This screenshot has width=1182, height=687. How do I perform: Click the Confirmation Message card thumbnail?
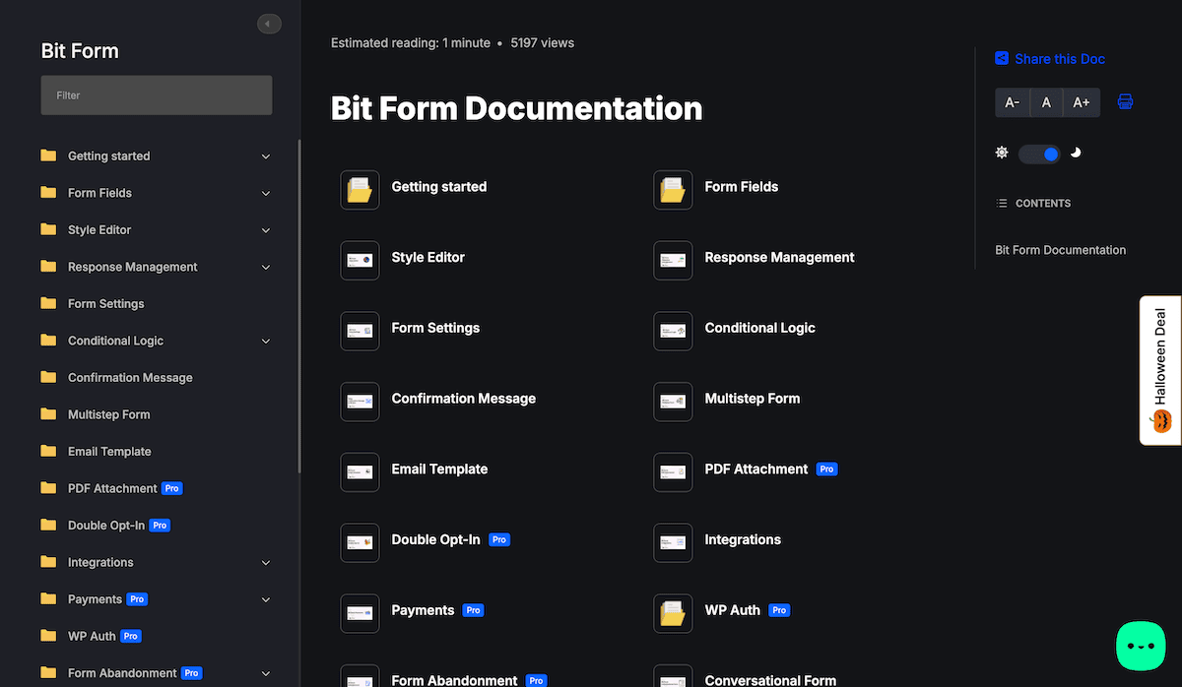pos(360,402)
